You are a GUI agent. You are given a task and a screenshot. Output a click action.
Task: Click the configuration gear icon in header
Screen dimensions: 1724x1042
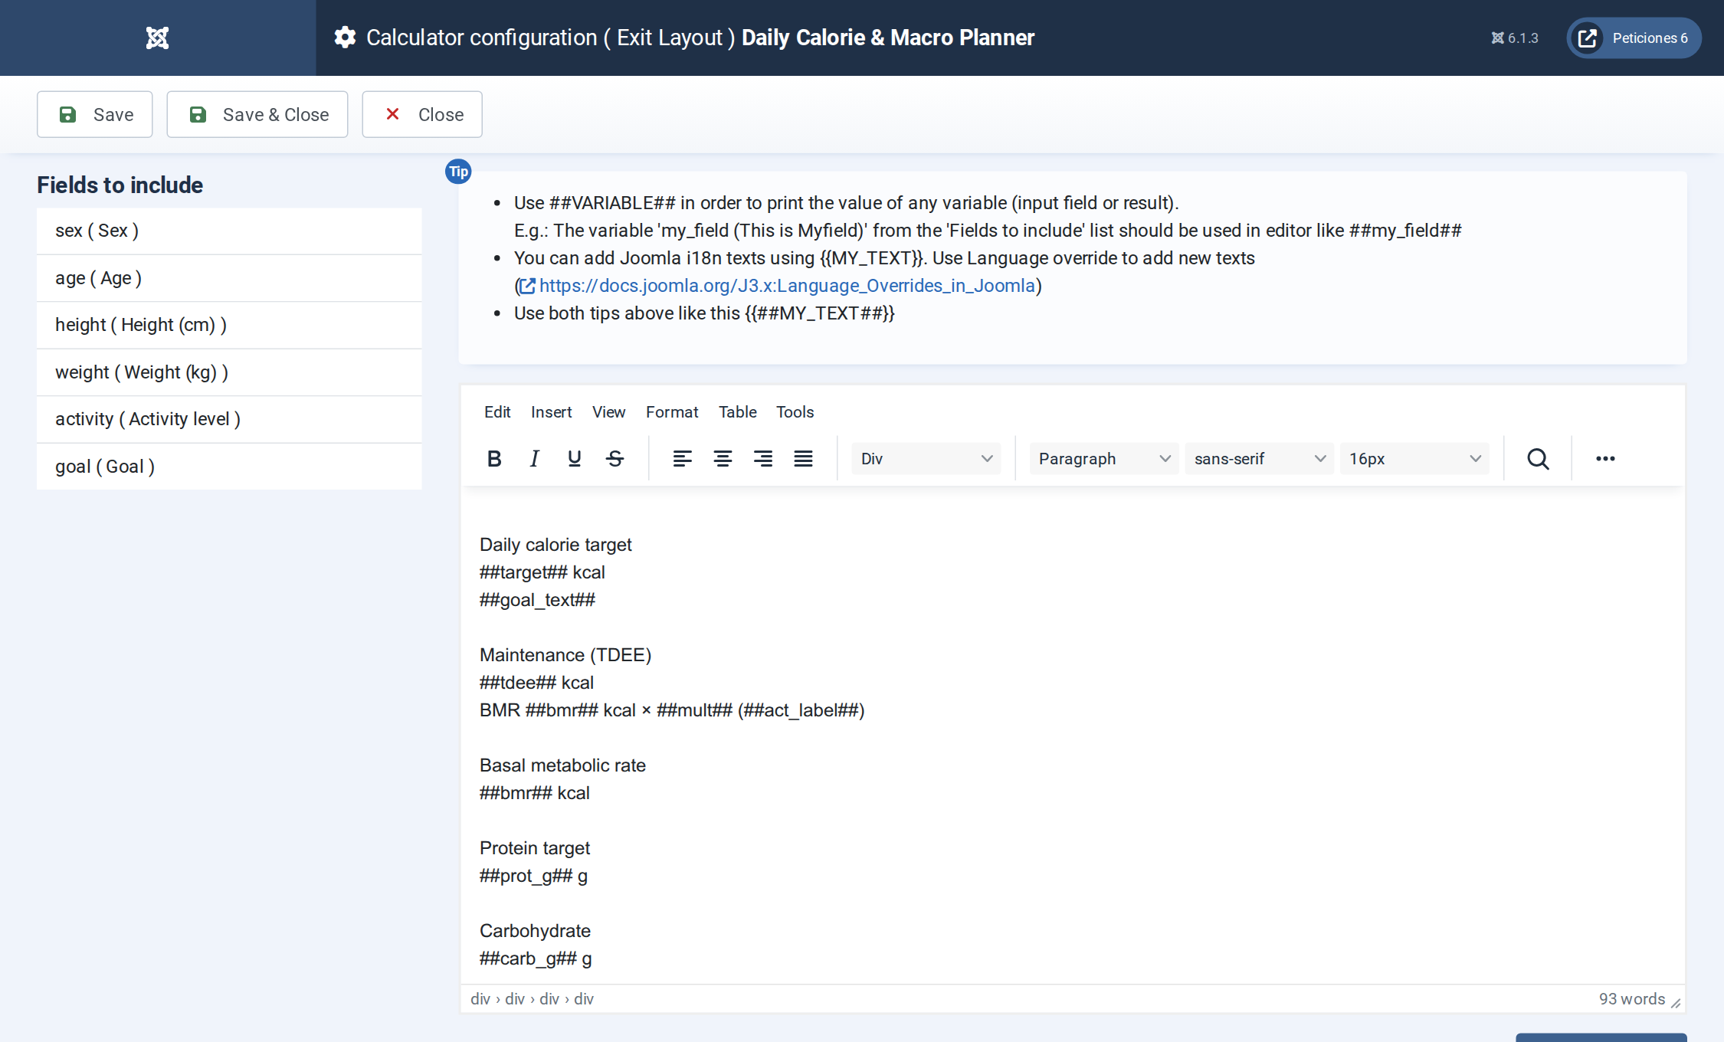pos(346,38)
